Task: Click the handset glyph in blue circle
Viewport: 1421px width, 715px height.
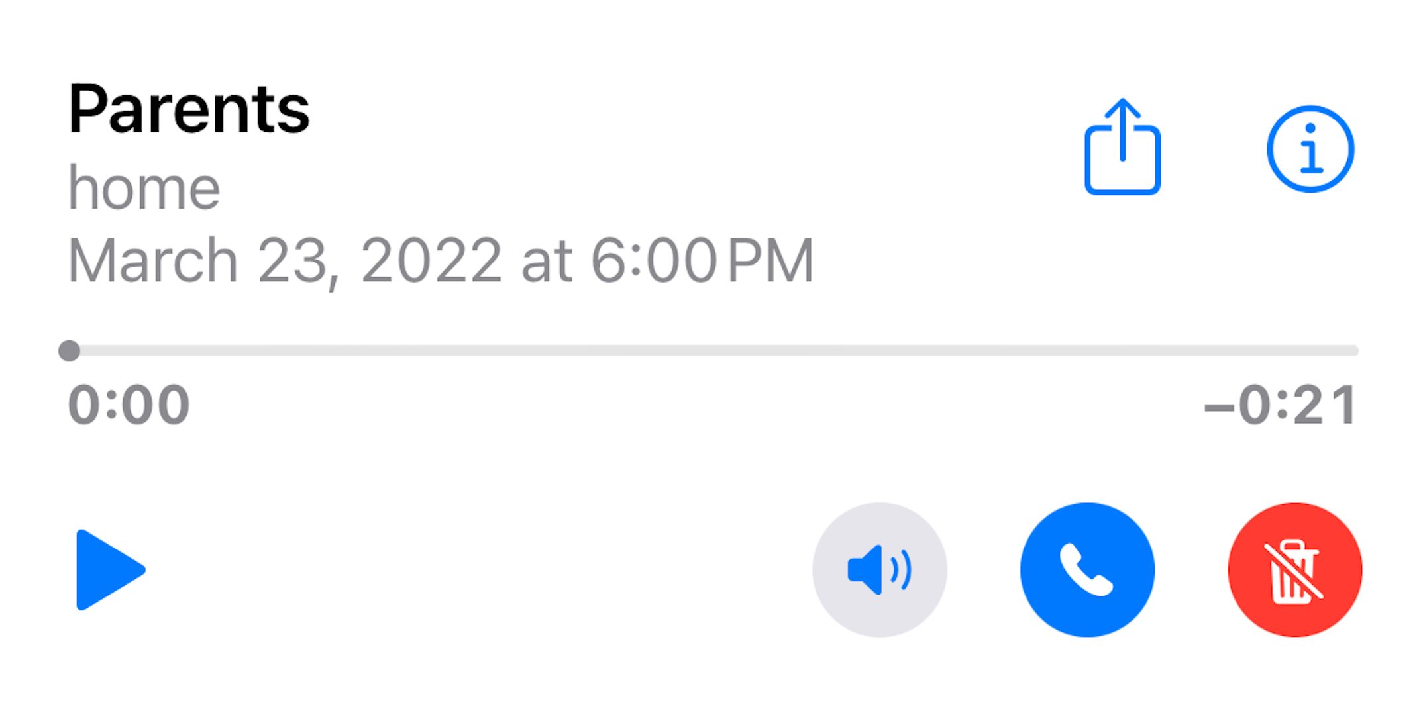Action: point(1087,570)
